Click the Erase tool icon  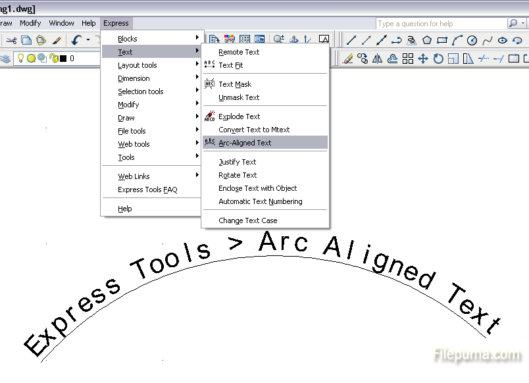tap(347, 59)
